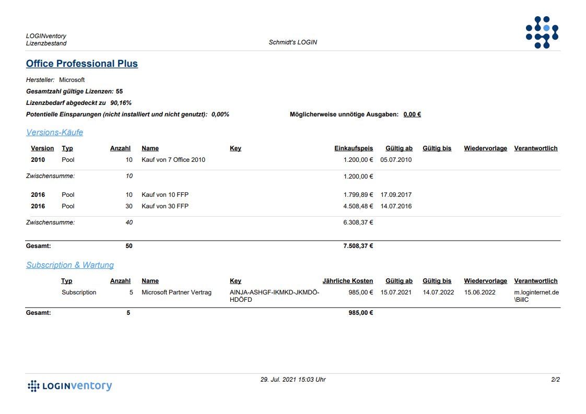Click the price 4.508,48 €
Image resolution: width=586 pixels, height=414 pixels.
tap(358, 206)
